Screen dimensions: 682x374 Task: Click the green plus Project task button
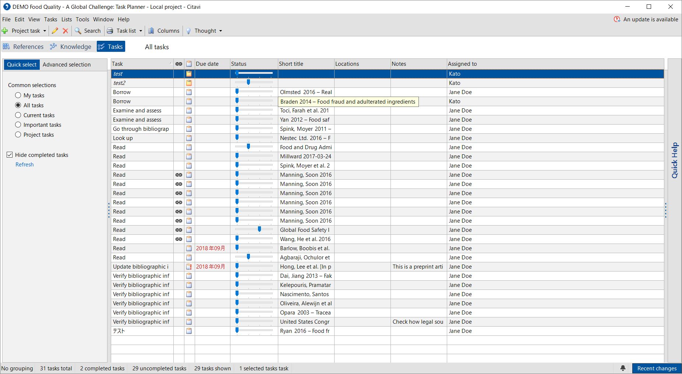(x=21, y=31)
